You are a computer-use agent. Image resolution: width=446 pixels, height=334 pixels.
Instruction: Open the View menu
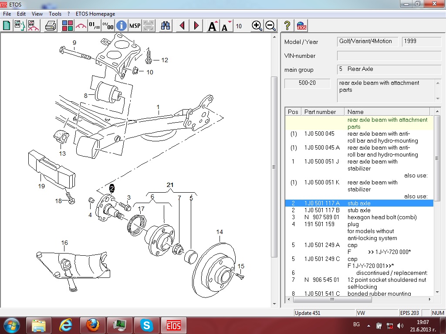(x=37, y=14)
